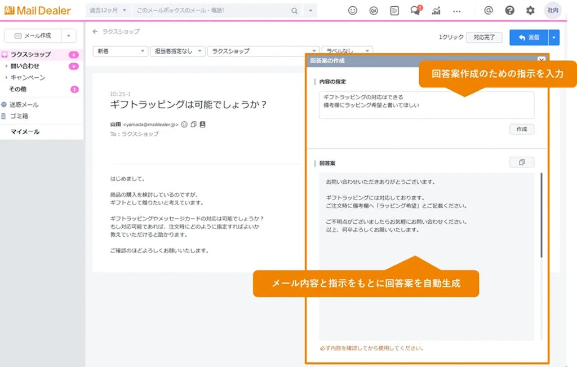Click the 作成 button to generate a reply
The height and width of the screenshot is (367, 577).
tap(522, 129)
